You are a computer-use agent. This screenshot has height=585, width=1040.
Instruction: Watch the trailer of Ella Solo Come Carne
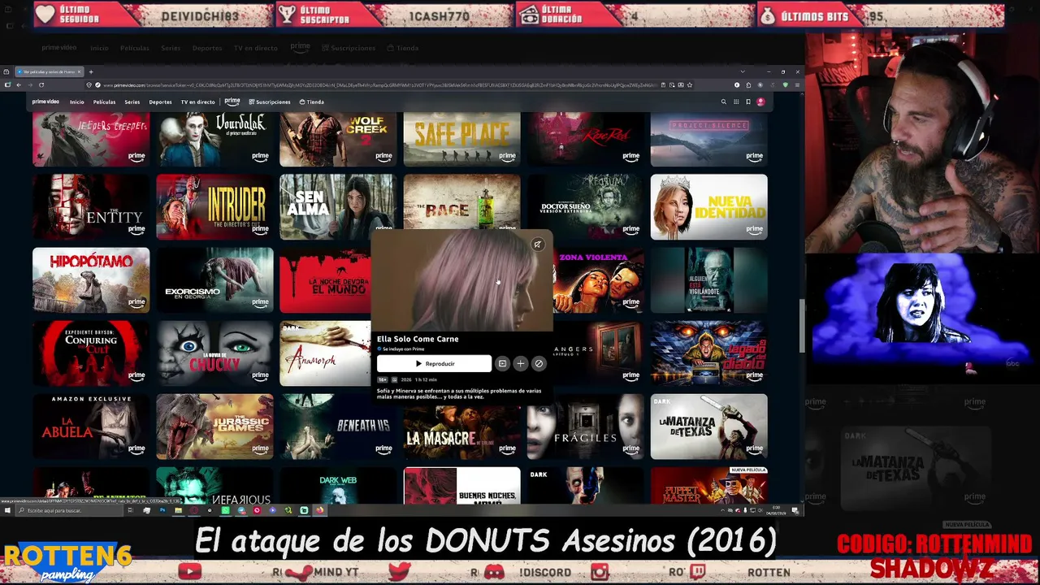tap(502, 364)
